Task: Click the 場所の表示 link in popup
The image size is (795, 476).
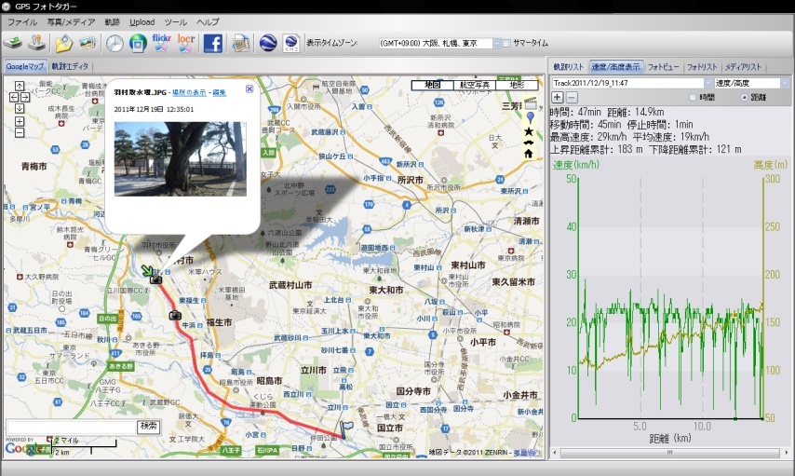Action: point(190,92)
